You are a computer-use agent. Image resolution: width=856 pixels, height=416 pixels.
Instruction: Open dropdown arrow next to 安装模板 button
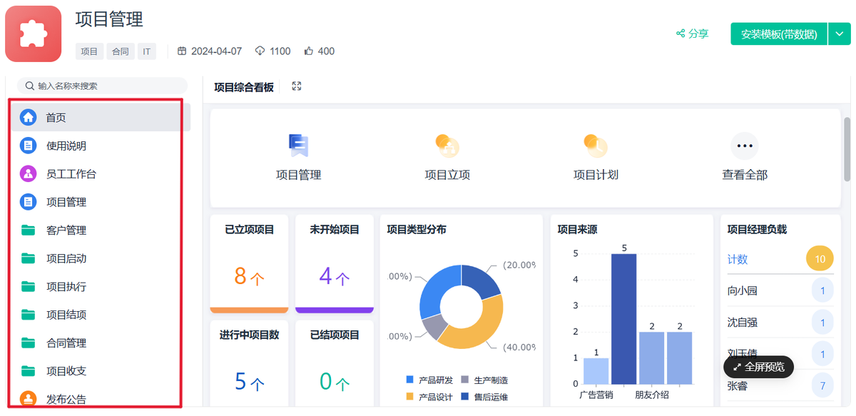pyautogui.click(x=839, y=34)
